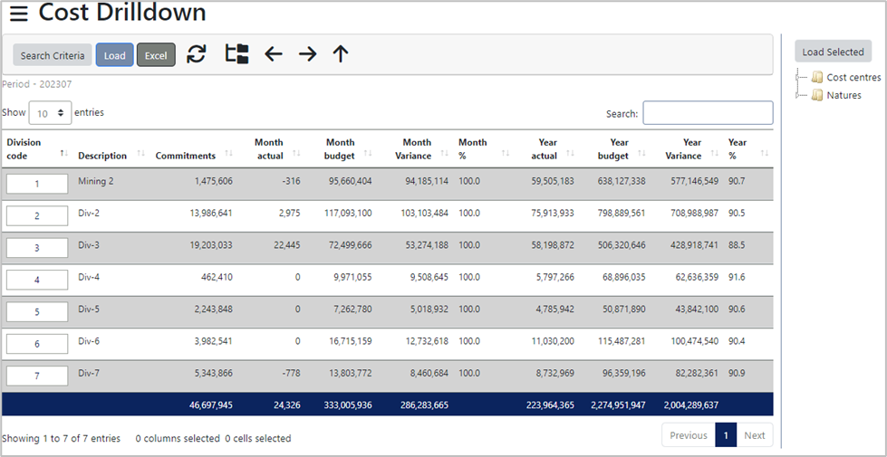The height and width of the screenshot is (457, 887).
Task: Click the Mining 2 description cell
Action: (96, 181)
